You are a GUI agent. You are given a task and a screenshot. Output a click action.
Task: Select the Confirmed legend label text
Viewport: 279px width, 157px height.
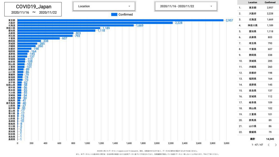126,14
